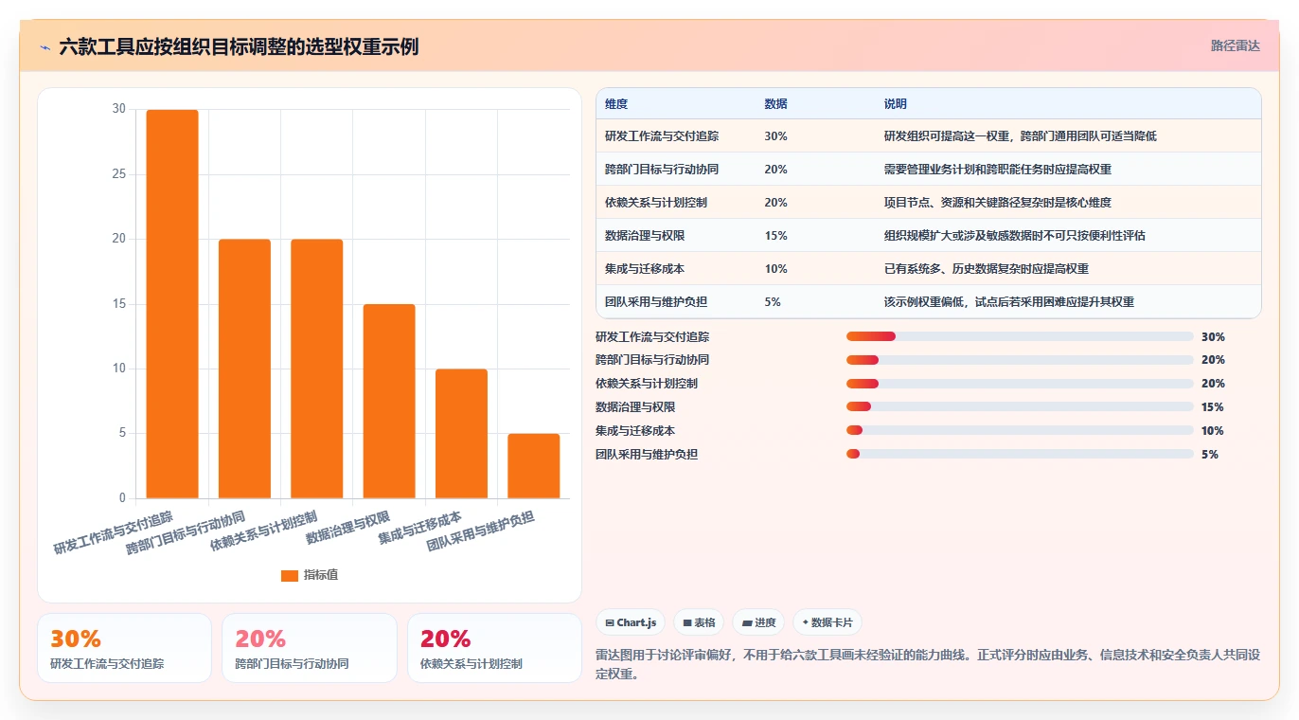This screenshot has height=720, width=1299.
Task: Click the 跨部门目标与行动协同 bar in chart
Action: (244, 369)
